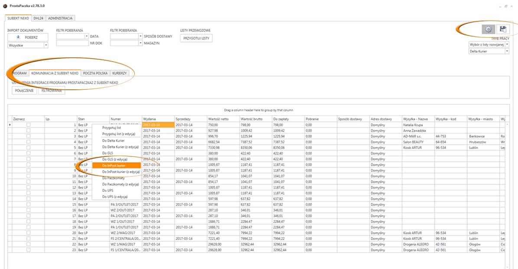Click the FILTROWANIE button
518x269 pixels.
point(52,91)
